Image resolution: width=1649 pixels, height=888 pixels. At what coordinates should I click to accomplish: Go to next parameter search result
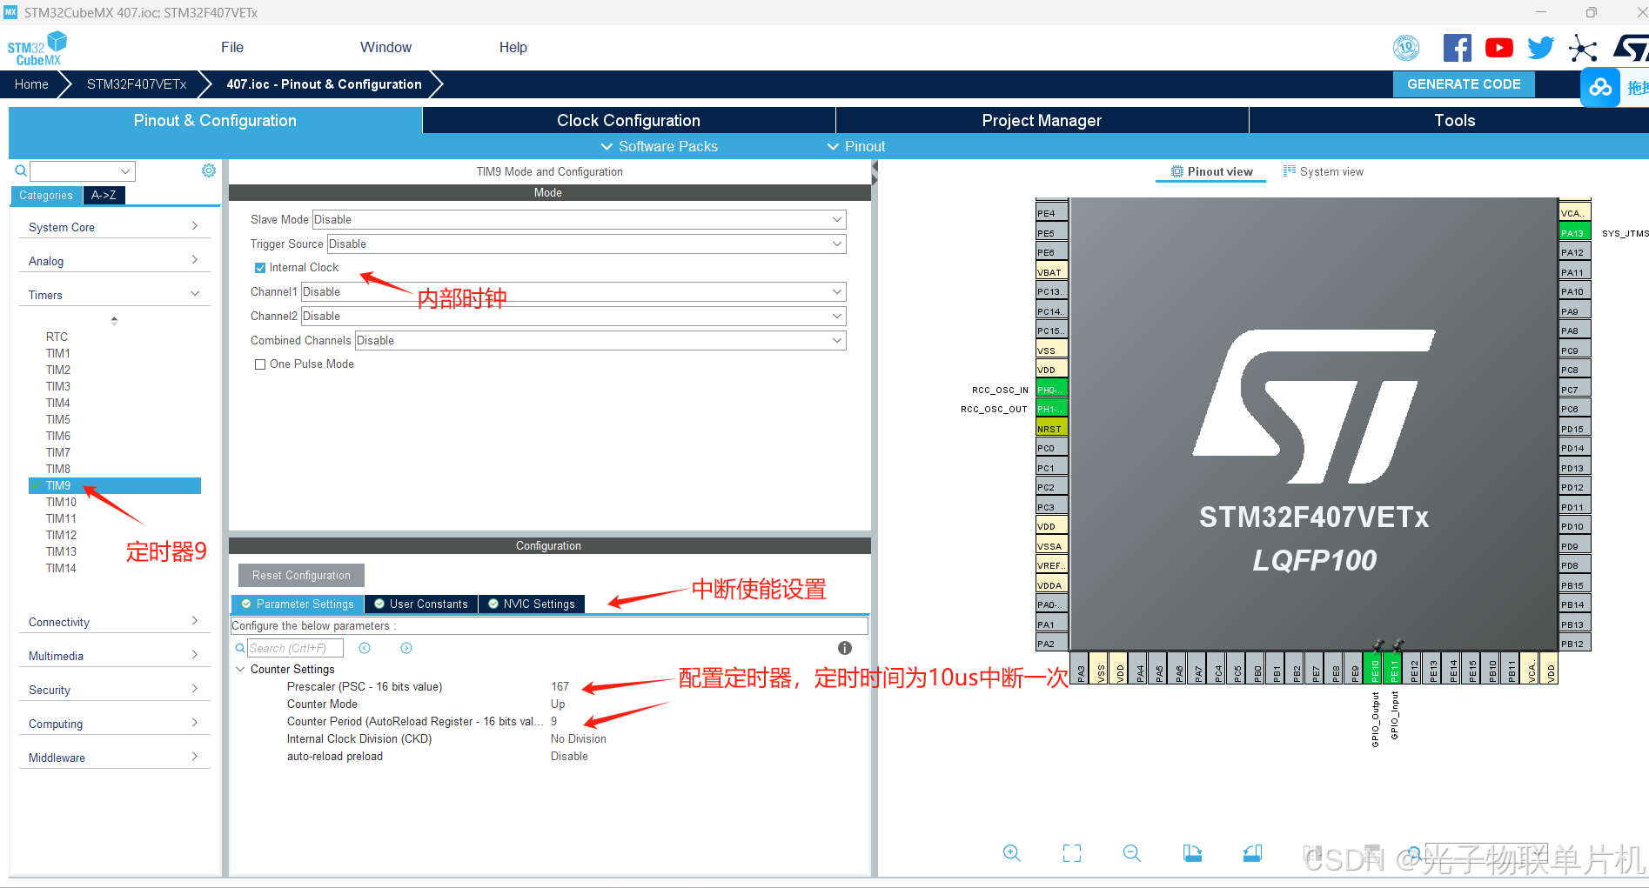point(406,648)
